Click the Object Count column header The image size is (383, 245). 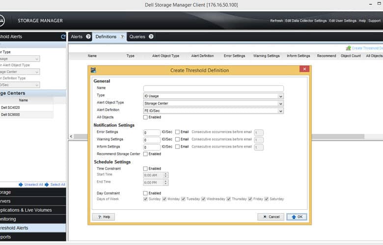coord(351,56)
